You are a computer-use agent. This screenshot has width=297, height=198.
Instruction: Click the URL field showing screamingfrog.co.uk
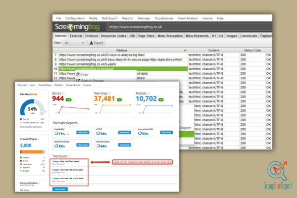[190, 27]
